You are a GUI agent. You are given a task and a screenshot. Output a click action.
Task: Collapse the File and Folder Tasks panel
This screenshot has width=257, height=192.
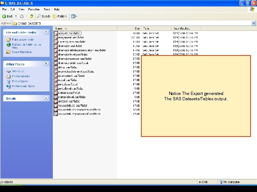pyautogui.click(x=46, y=32)
